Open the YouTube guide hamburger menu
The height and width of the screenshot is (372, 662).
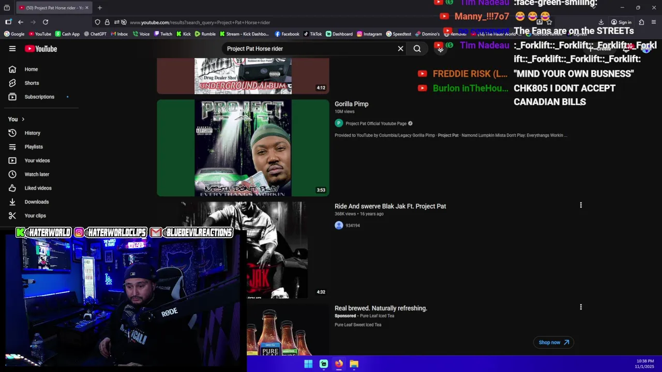[12, 49]
